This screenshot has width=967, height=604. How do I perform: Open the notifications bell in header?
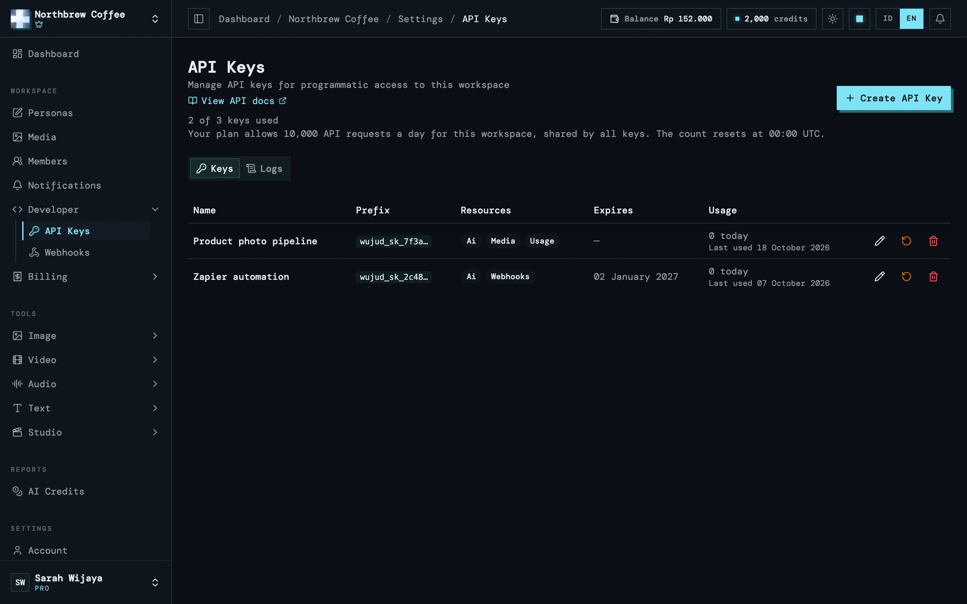pos(940,19)
